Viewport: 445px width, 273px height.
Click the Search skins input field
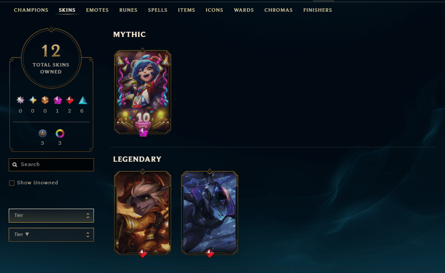point(51,165)
